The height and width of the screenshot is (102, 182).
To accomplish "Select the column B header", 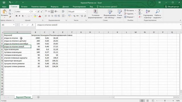I will coord(35,32).
